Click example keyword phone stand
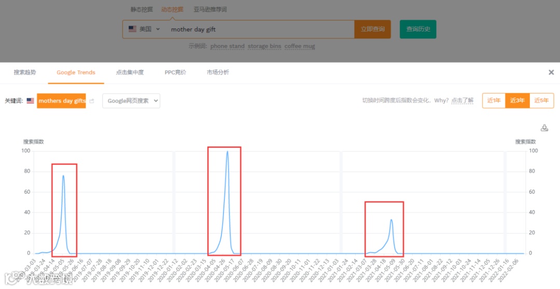 [228, 46]
